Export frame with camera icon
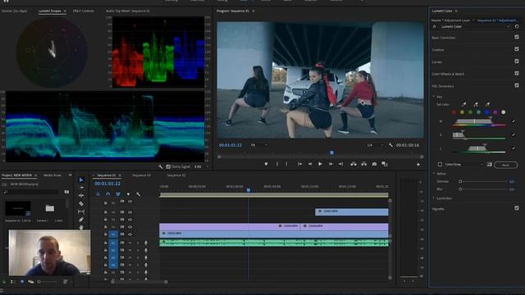Viewport: 525px width, 295px height. 374,164
